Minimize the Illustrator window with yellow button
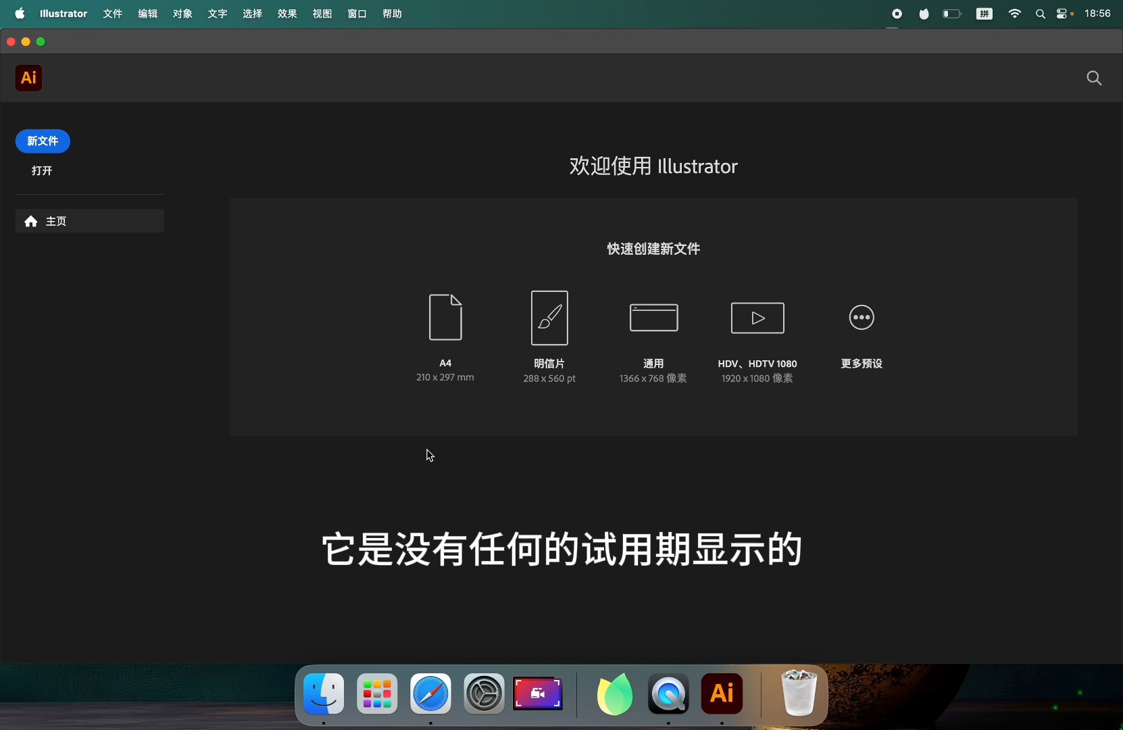Image resolution: width=1123 pixels, height=730 pixels. point(26,42)
